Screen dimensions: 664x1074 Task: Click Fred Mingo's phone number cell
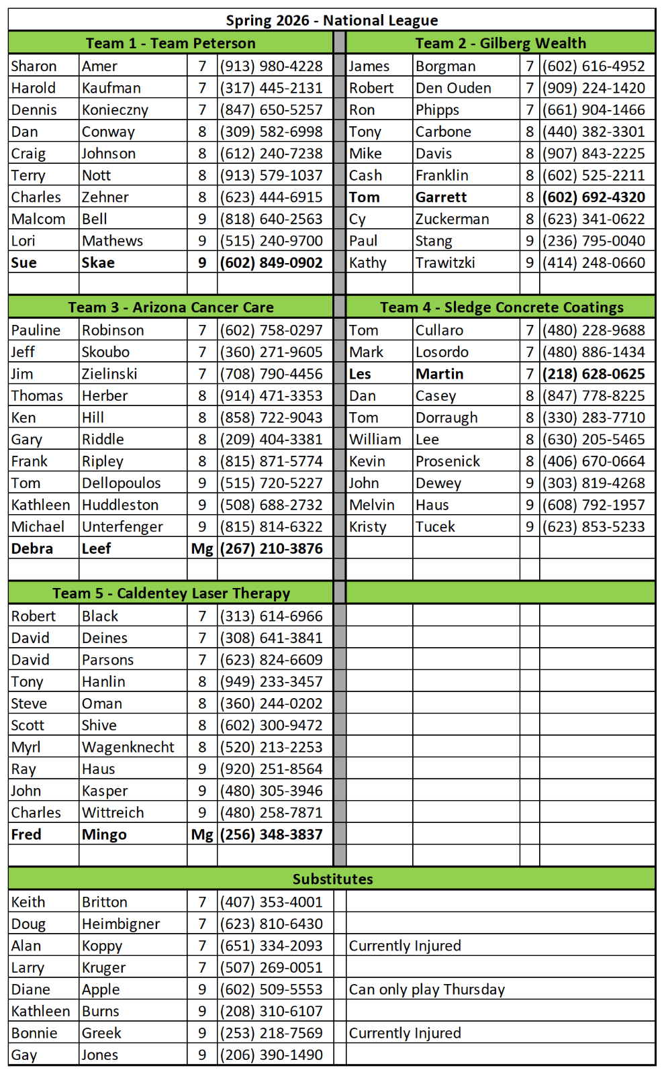pos(271,834)
